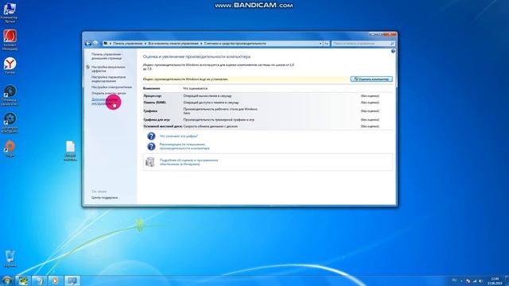
Task: Open 'Дополнительные инструменты' sidebar link
Action: pyautogui.click(x=104, y=102)
